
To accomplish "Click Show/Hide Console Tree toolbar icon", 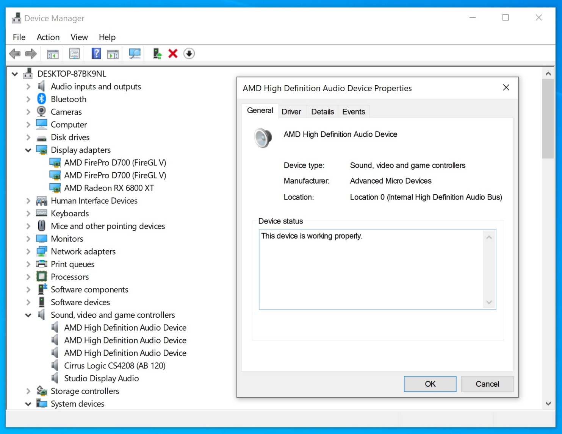I will [53, 54].
